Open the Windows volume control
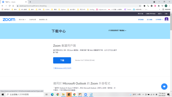Image resolution: width=172 pixels, height=97 pixels. pyautogui.click(x=154, y=95)
